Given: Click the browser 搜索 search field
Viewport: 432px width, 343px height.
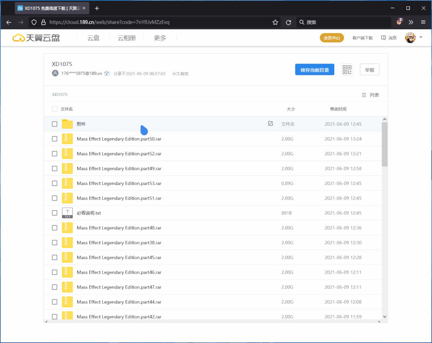Looking at the screenshot, I should (x=344, y=22).
